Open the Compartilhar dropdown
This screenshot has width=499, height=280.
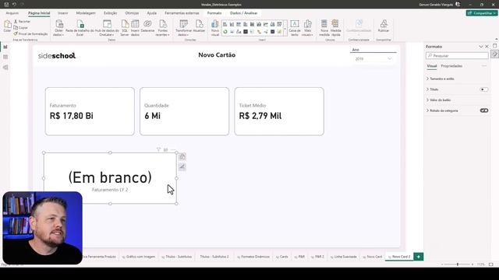pyautogui.click(x=482, y=13)
